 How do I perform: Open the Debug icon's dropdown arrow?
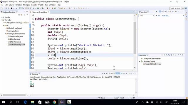[x=36, y=8]
